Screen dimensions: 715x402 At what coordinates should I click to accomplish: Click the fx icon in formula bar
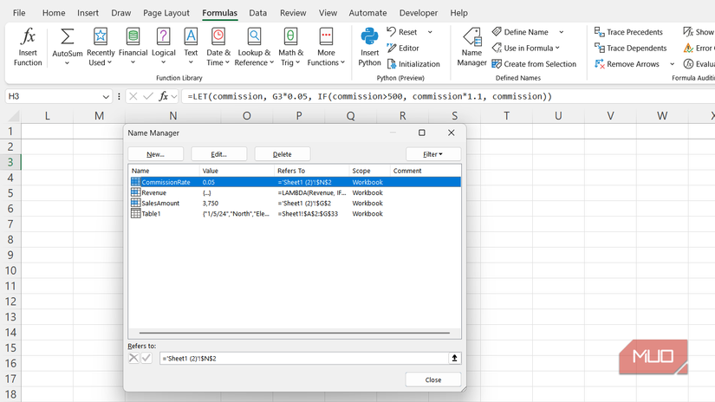point(163,96)
